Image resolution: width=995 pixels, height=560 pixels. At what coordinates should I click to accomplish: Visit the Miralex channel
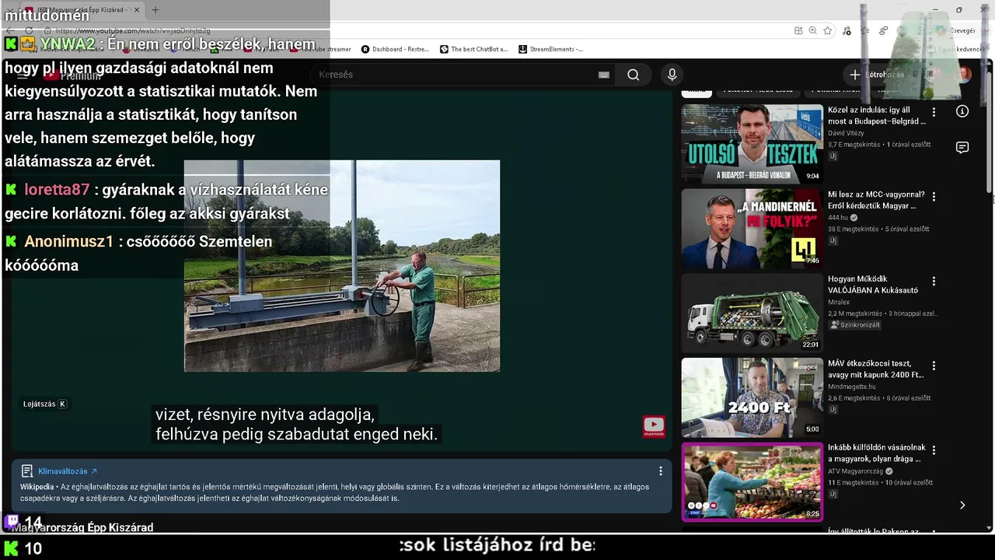pos(839,302)
